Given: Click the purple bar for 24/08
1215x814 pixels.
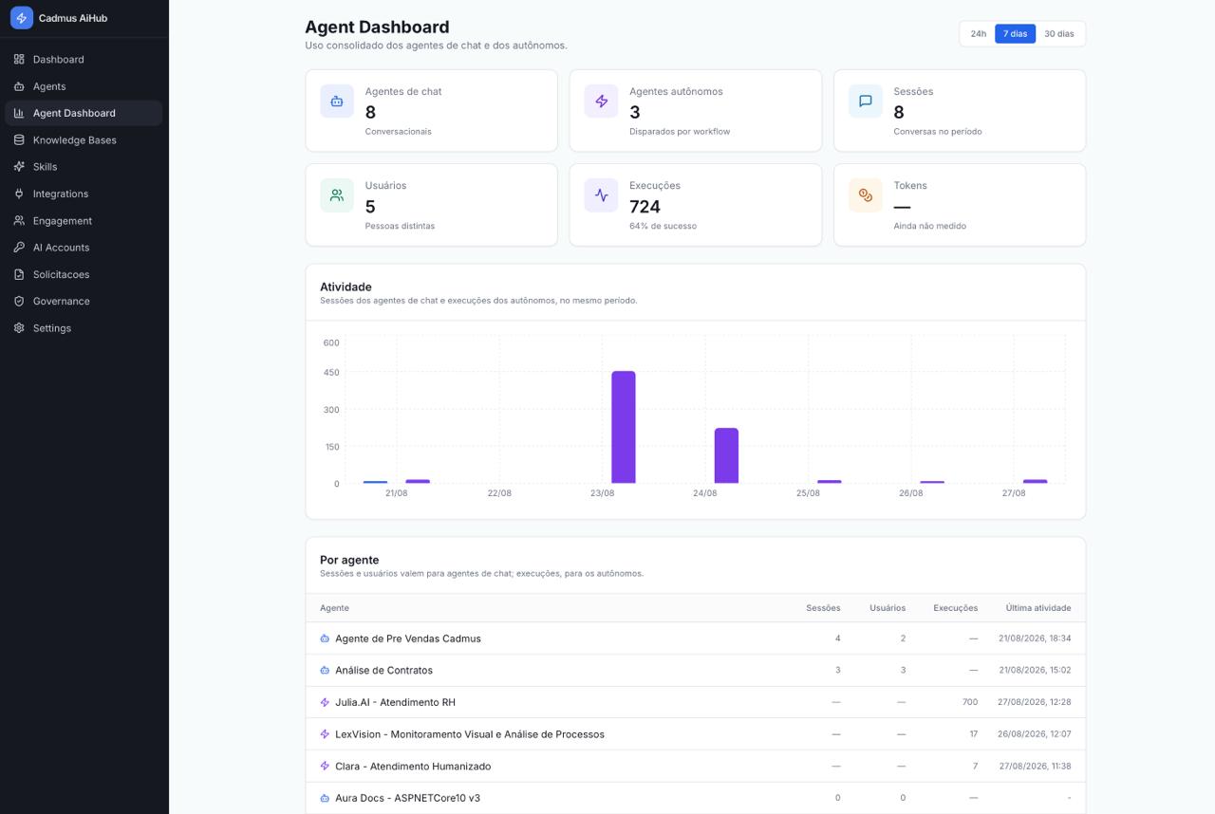Looking at the screenshot, I should [726, 455].
